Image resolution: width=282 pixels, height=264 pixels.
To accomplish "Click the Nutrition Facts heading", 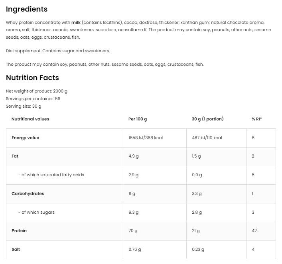I will [32, 78].
